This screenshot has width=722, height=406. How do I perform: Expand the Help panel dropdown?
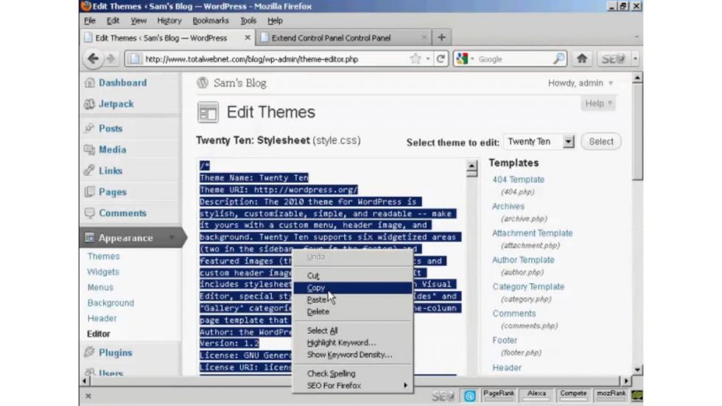[598, 104]
